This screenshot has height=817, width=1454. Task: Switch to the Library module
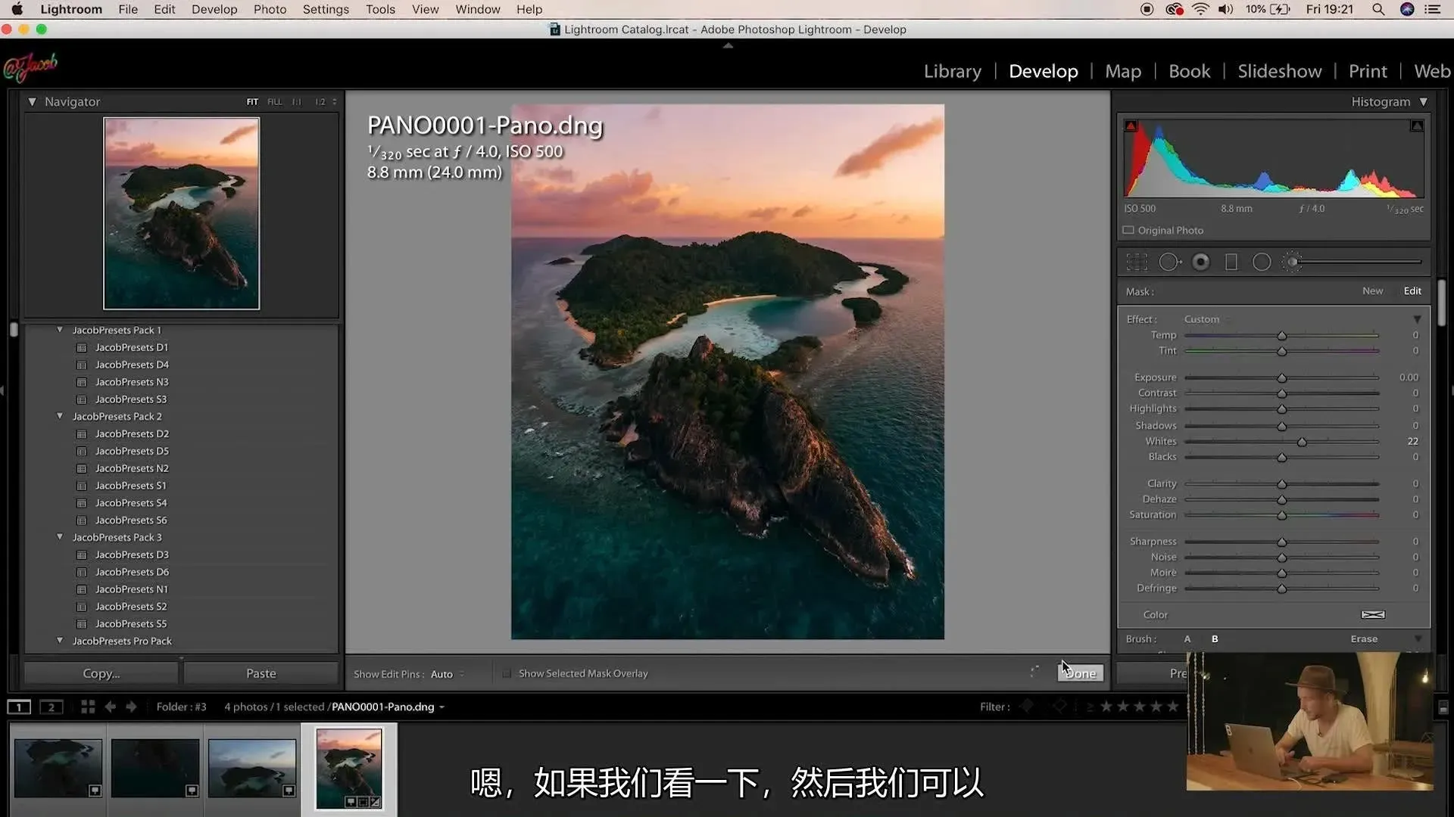(952, 71)
